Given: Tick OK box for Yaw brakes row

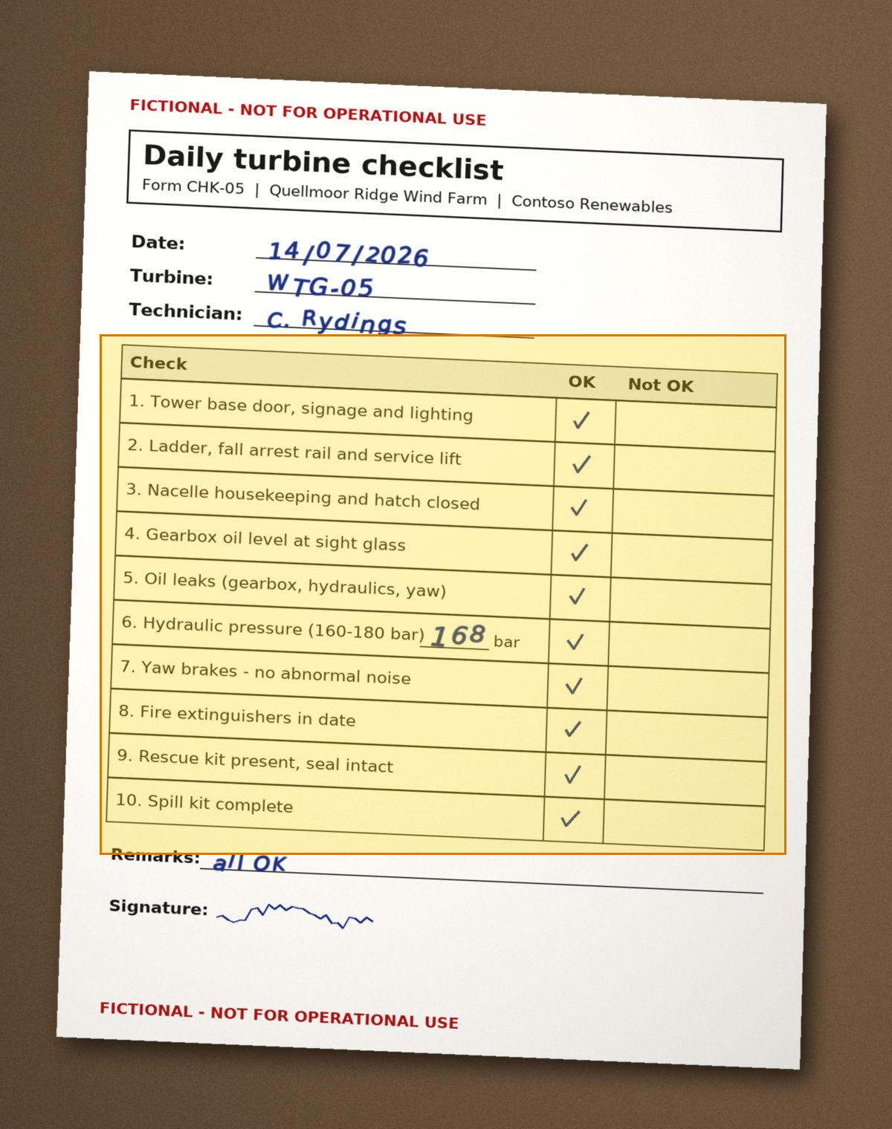Looking at the screenshot, I should [577, 686].
